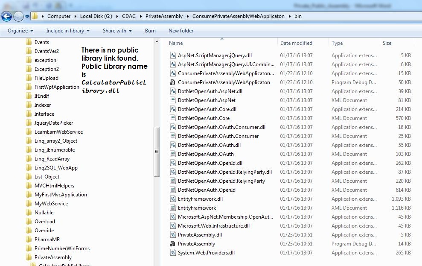This screenshot has width=422, height=266.
Task: Select the LearnEarnWebService tree folder
Action: point(58,132)
